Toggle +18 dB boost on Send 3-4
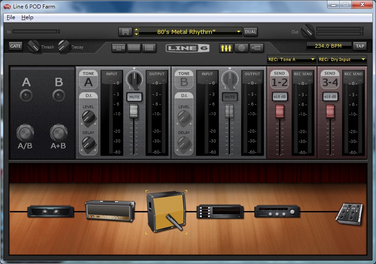This screenshot has height=264, width=376. (330, 97)
